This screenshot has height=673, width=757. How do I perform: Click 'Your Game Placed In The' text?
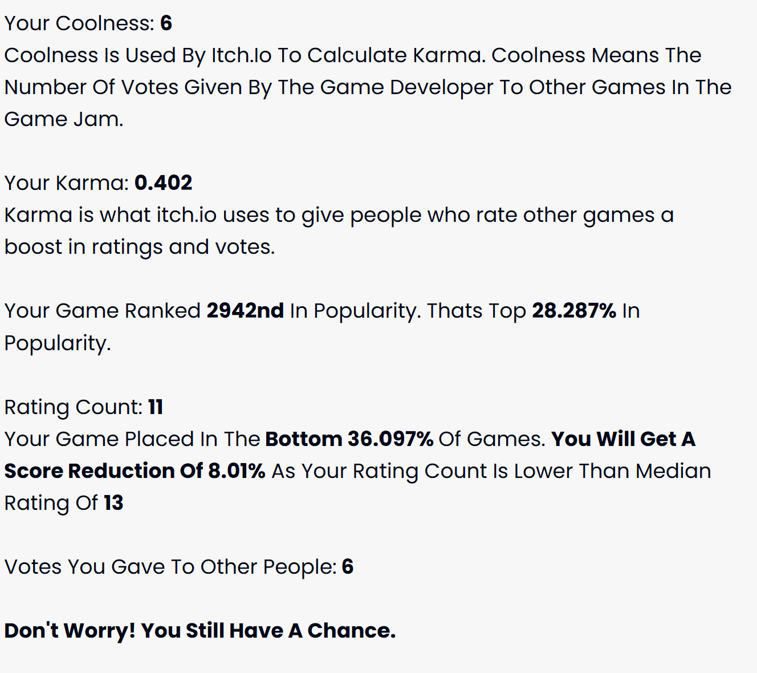click(132, 439)
